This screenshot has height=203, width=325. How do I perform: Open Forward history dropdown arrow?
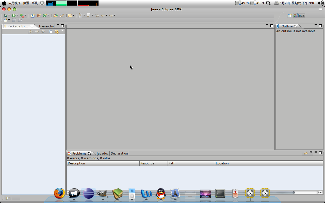coord(115,15)
